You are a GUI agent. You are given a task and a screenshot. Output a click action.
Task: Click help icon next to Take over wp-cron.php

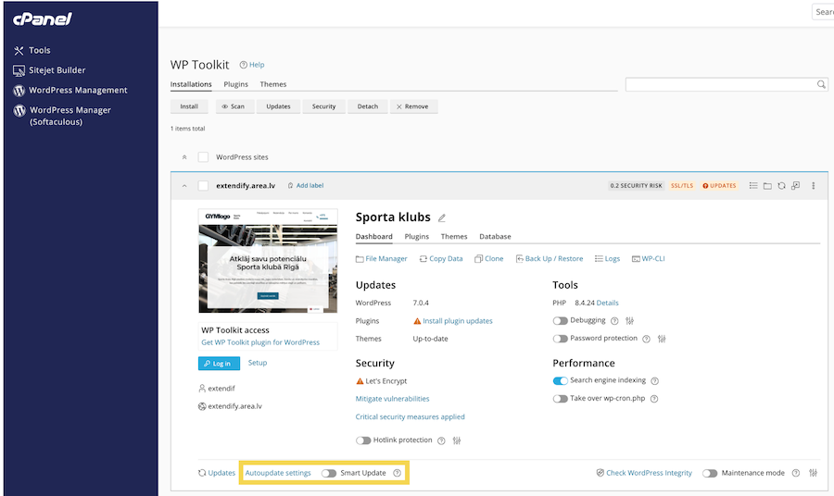[x=654, y=399]
